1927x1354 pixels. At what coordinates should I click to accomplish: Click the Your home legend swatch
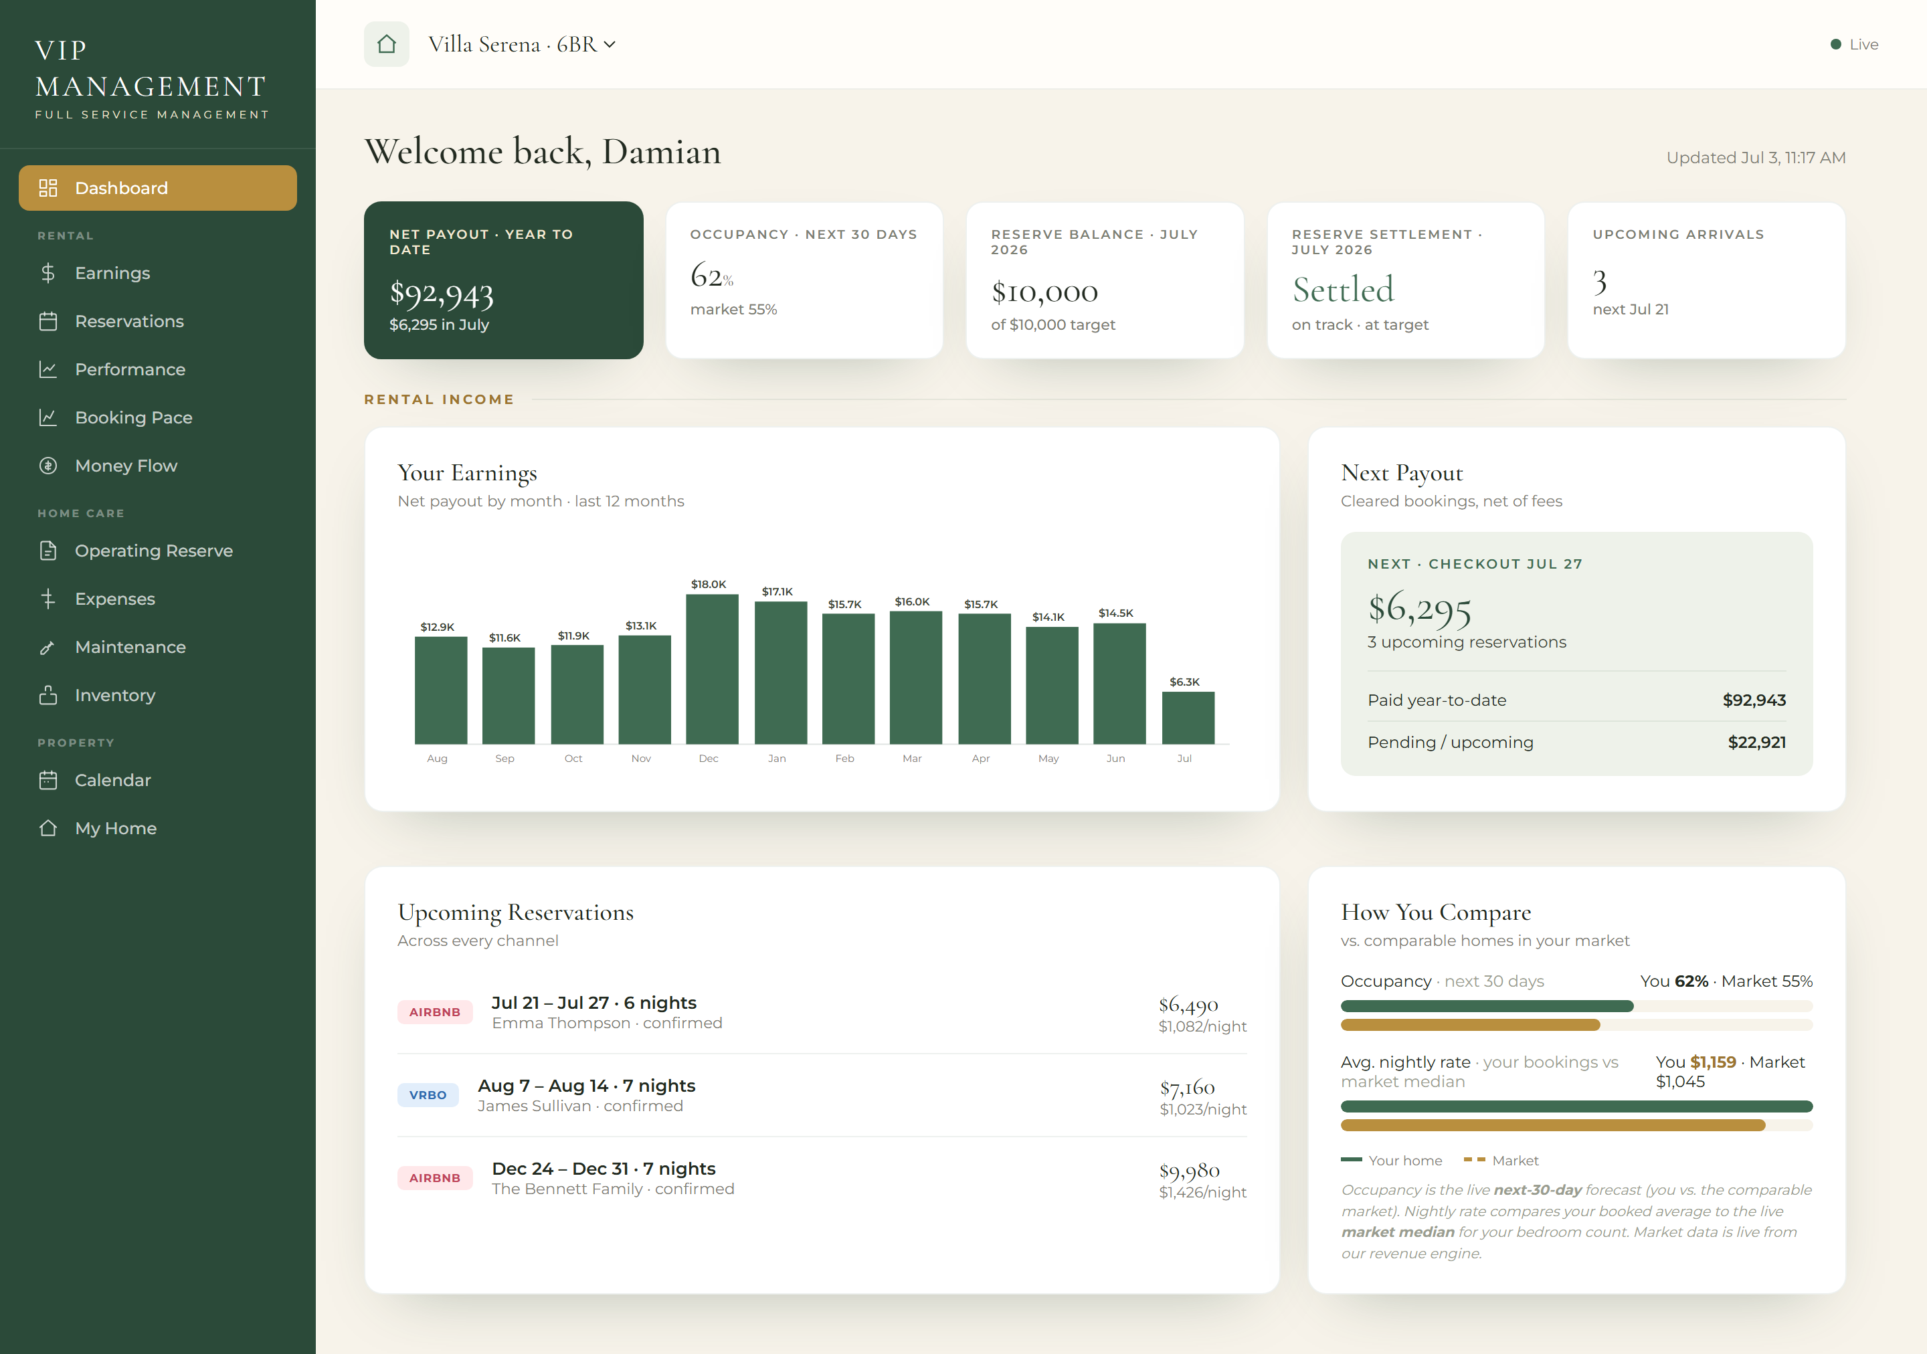[1352, 1159]
